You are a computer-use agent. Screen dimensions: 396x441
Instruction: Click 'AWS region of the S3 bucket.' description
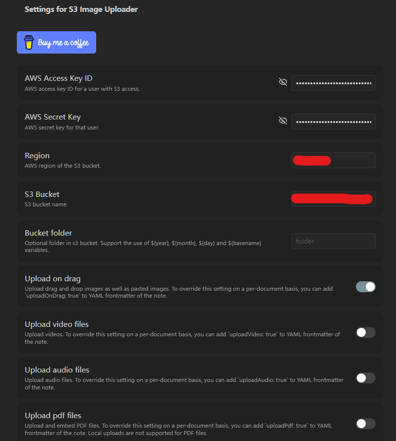(x=62, y=166)
